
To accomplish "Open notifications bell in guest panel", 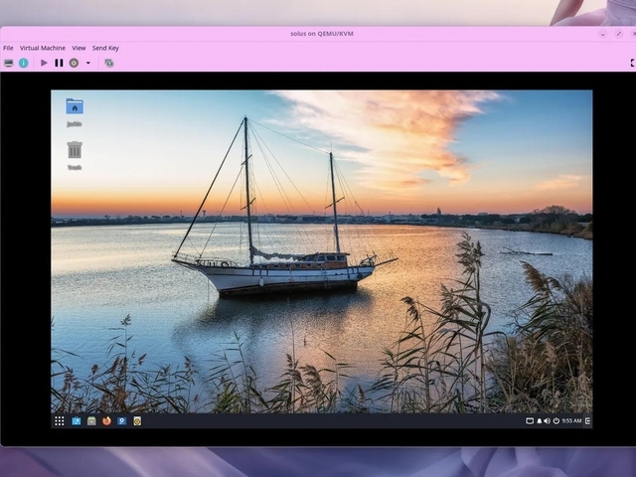I will (539, 421).
